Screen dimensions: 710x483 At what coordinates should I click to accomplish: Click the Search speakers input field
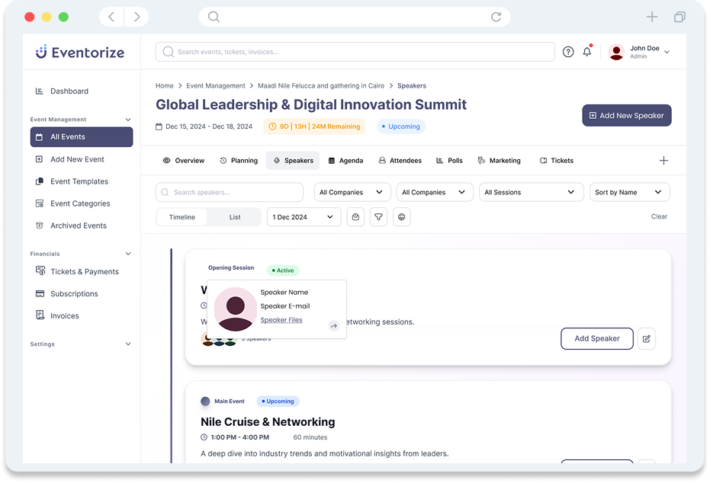pyautogui.click(x=230, y=192)
